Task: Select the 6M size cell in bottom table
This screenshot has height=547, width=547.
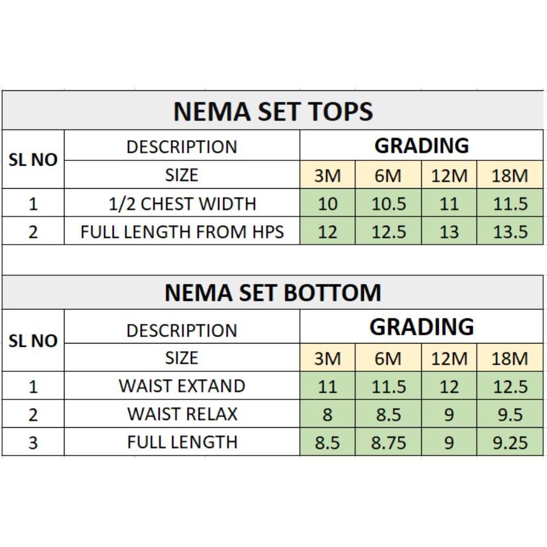Action: click(x=388, y=358)
